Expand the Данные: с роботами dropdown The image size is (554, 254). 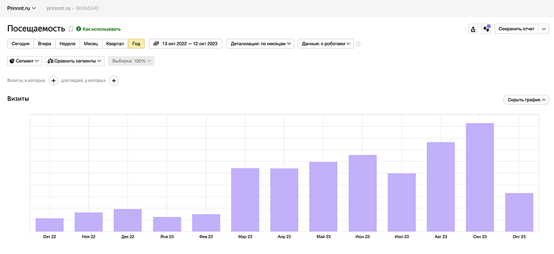click(x=325, y=44)
